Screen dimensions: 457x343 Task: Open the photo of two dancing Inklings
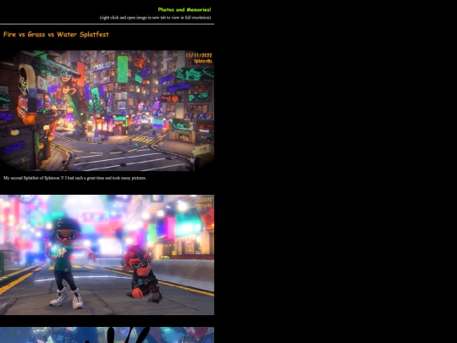(x=107, y=255)
